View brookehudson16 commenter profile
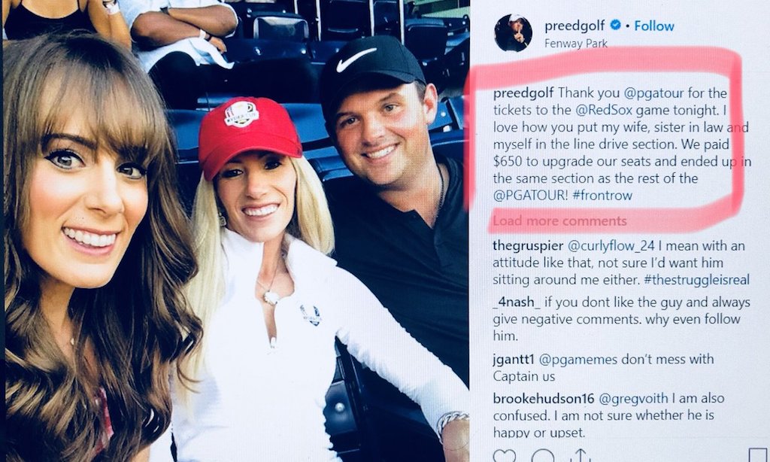 click(544, 398)
